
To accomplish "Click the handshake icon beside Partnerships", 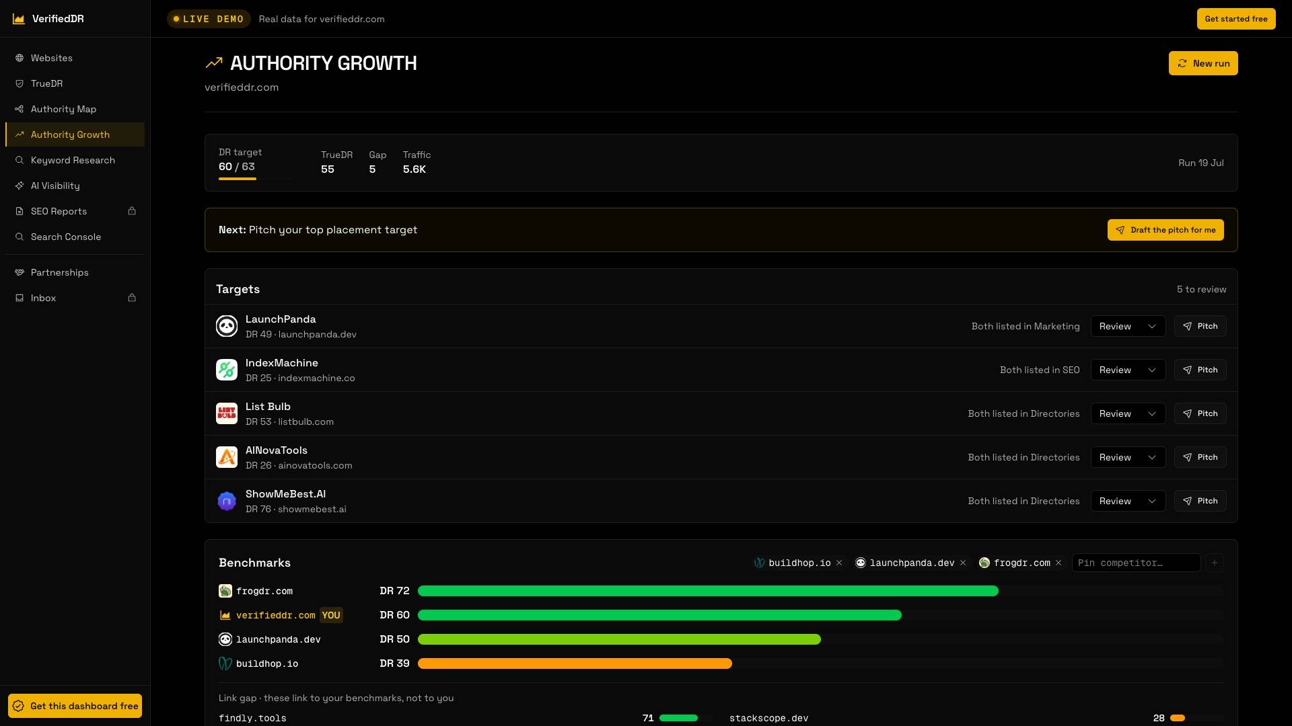I will (x=20, y=272).
